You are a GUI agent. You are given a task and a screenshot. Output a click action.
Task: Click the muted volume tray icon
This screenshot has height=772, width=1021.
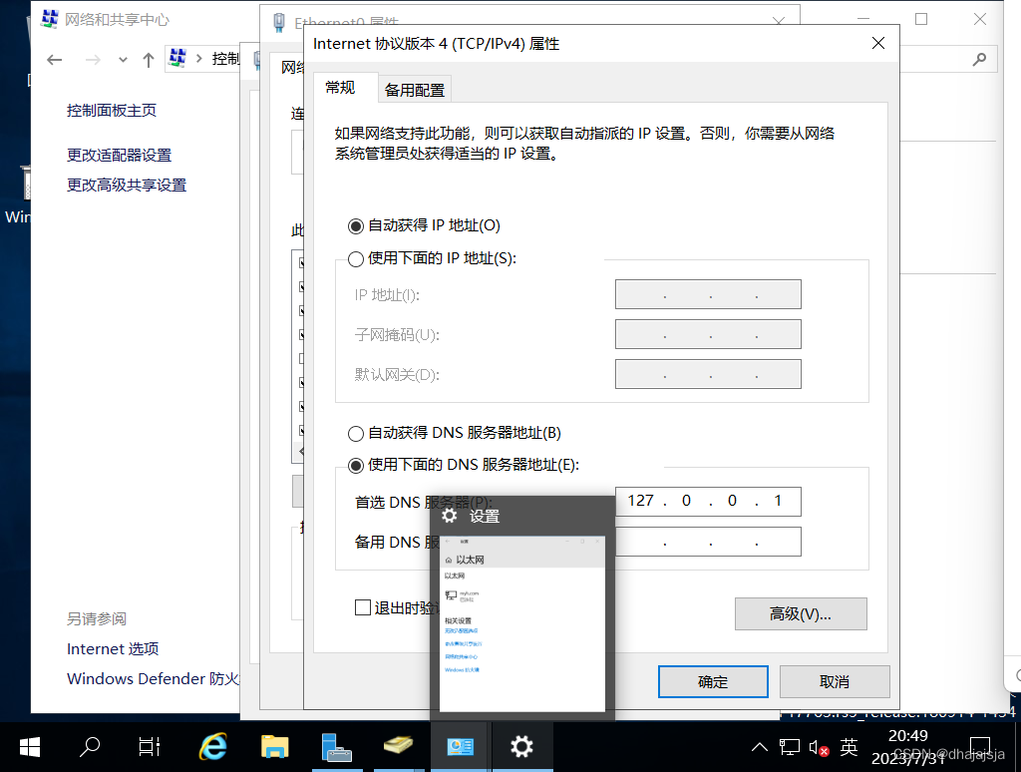[x=819, y=747]
